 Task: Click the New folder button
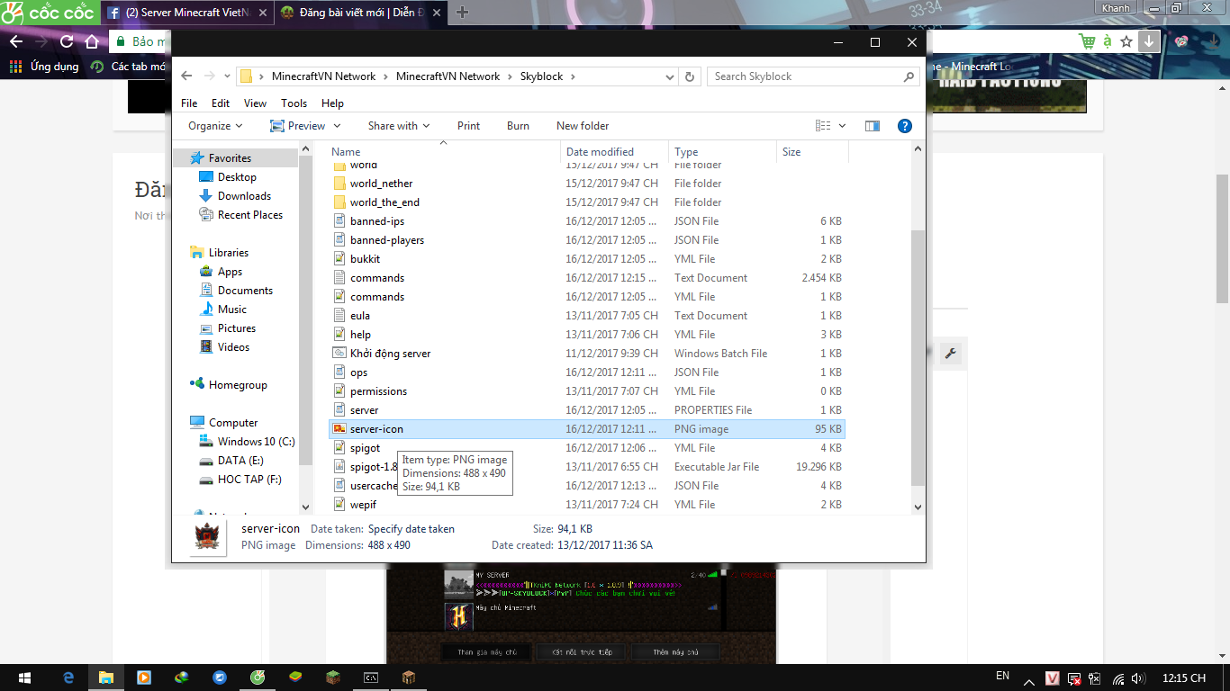click(x=582, y=126)
